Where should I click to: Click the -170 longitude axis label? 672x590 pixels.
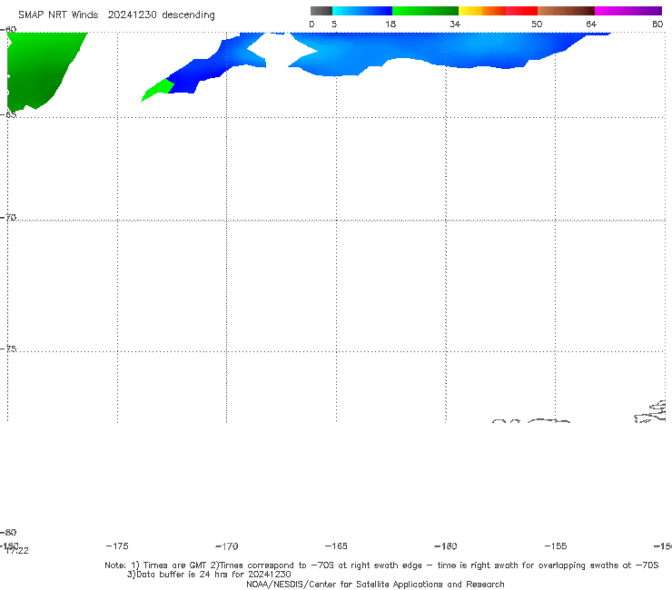(x=227, y=546)
